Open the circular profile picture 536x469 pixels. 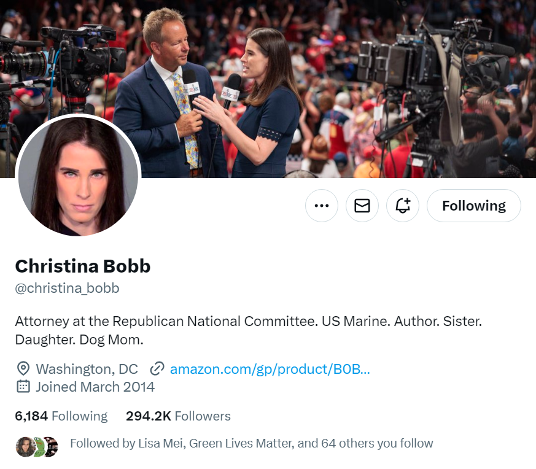click(x=78, y=176)
